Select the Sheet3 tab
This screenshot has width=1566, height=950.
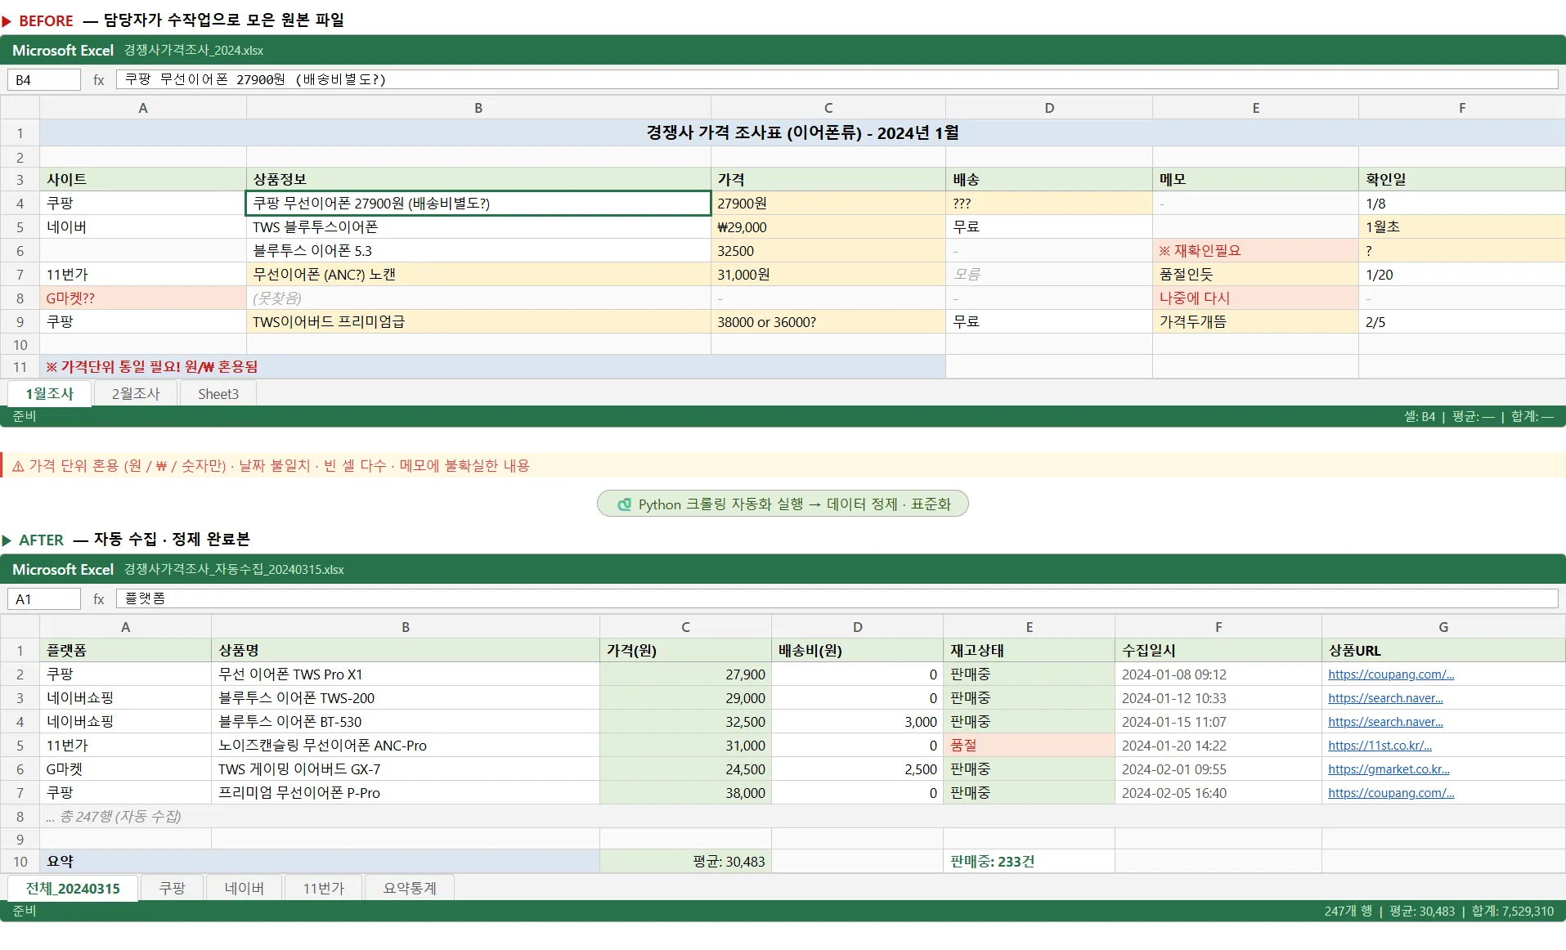tap(218, 393)
